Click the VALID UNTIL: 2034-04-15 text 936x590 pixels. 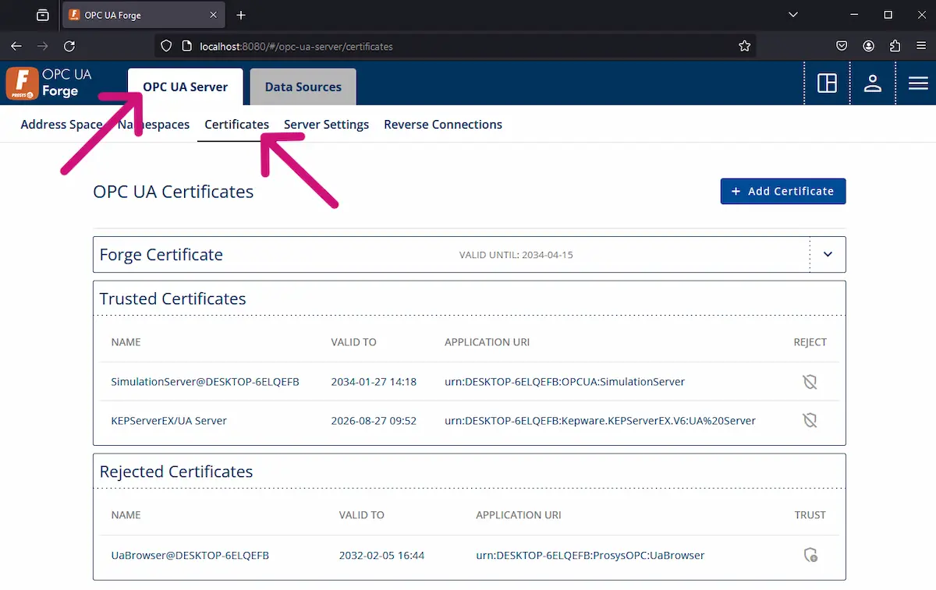(516, 255)
